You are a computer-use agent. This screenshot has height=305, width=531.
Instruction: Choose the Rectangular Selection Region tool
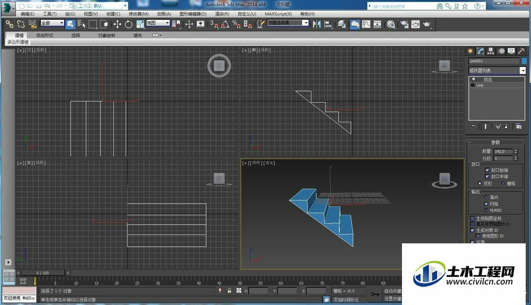coord(93,24)
